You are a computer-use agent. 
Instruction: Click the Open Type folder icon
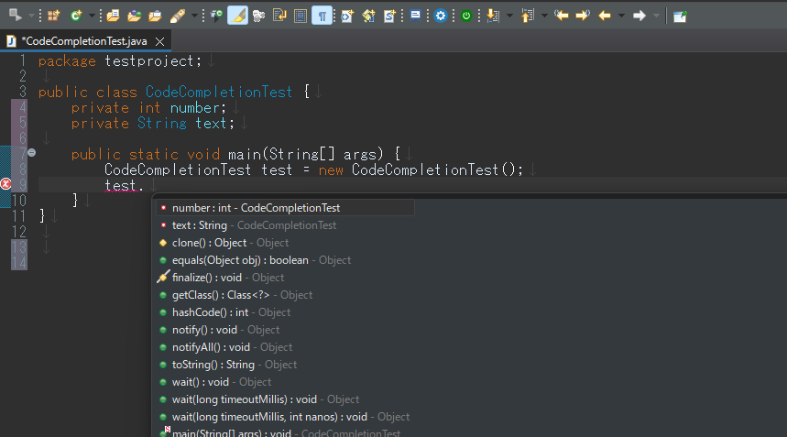(113, 16)
